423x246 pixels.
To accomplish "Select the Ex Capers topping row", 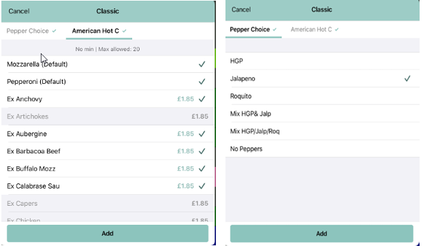I will 108,203.
